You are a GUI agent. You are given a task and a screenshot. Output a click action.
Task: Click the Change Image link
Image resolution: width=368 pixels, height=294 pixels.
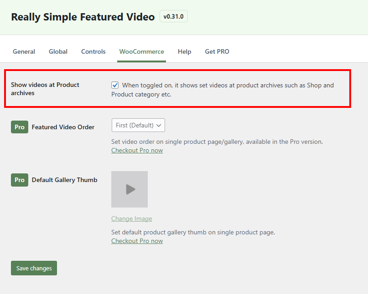coord(131,218)
